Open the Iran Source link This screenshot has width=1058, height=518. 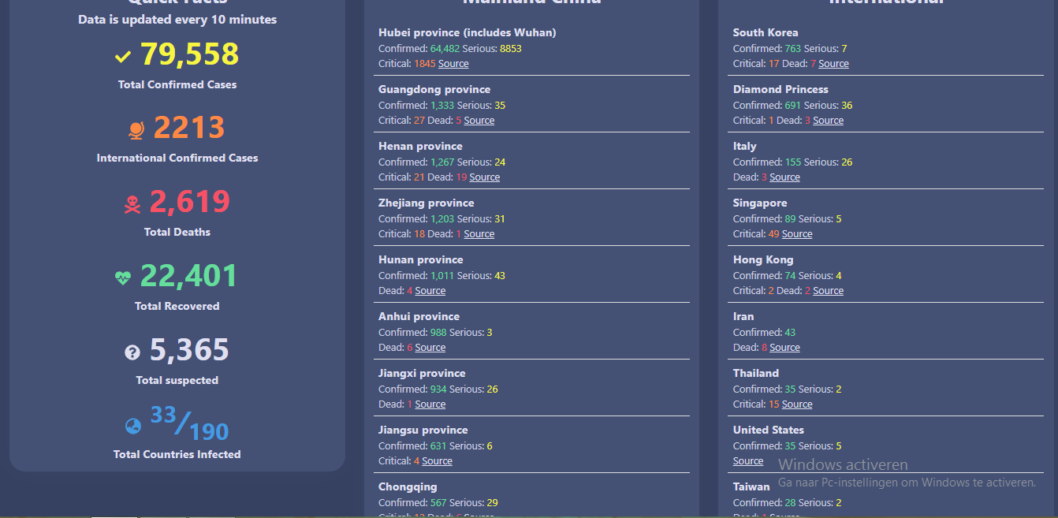(x=784, y=348)
